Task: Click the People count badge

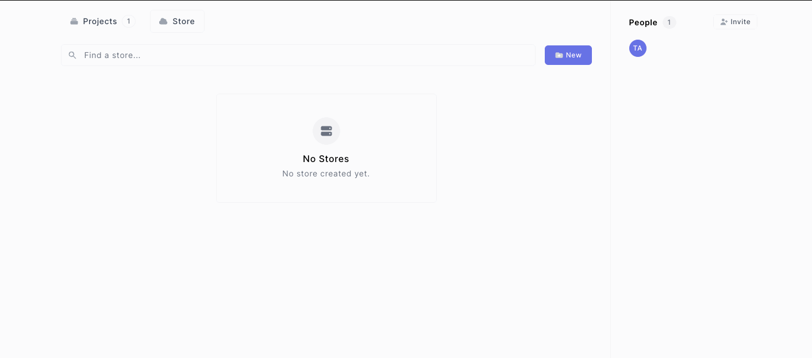Action: click(669, 22)
